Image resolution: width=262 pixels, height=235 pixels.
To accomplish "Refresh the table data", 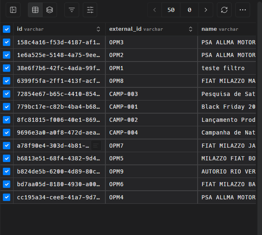I will tap(224, 10).
